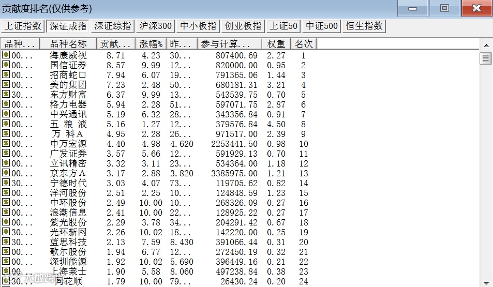
Task: Select the 国信证券 stock name
Action: click(x=68, y=65)
